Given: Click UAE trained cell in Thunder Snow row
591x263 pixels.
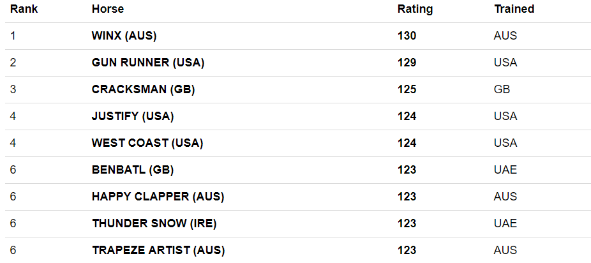Looking at the screenshot, I should pos(505,223).
